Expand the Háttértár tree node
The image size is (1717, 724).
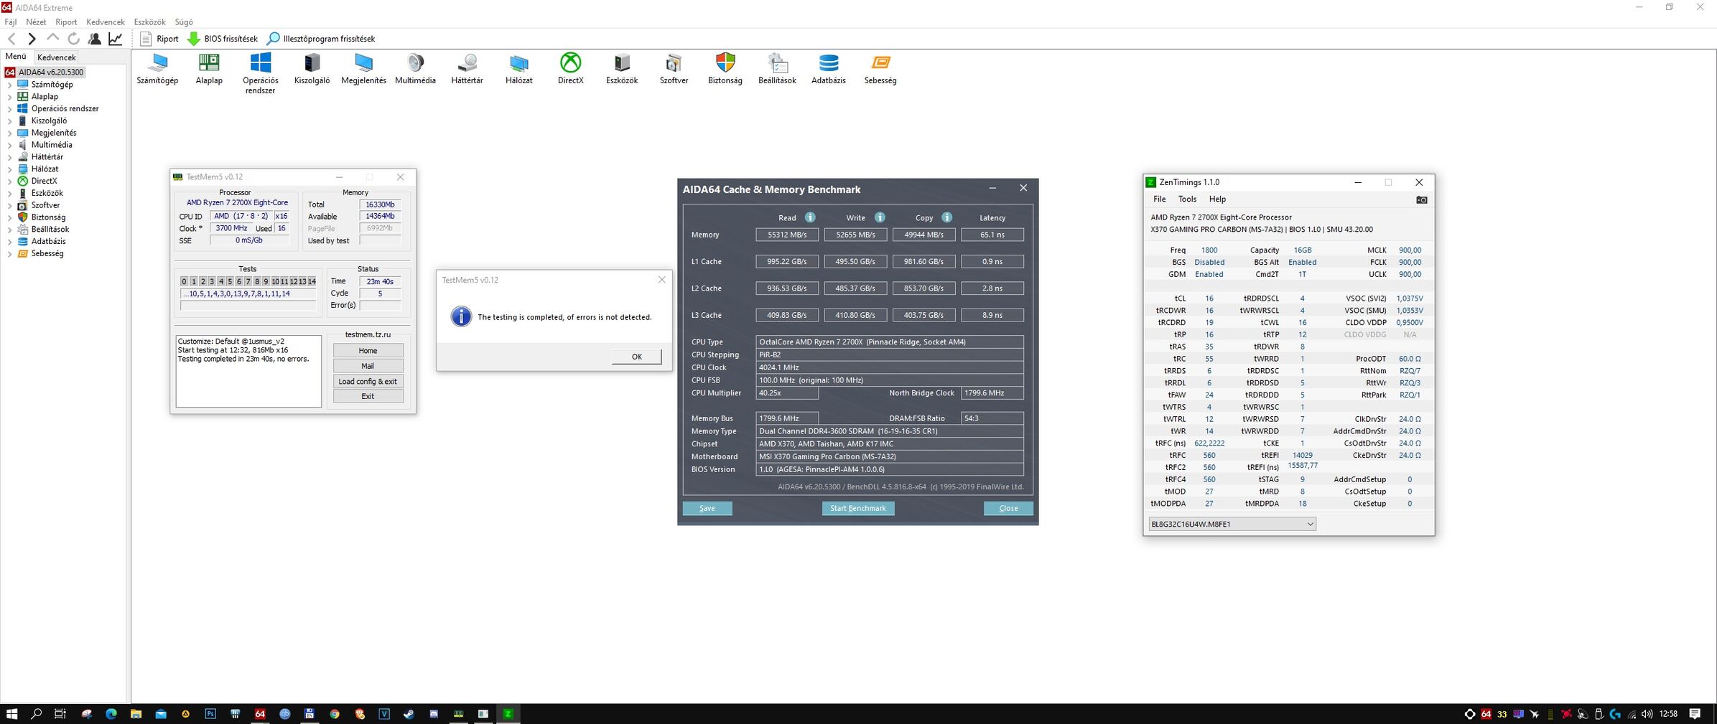9,157
